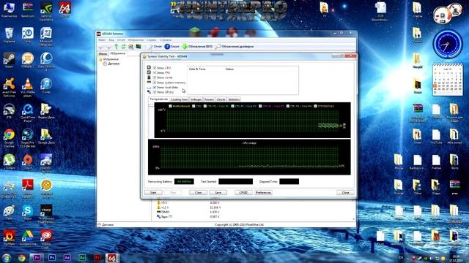Viewport: 469px width, 263px height.
Task: Click the Premiere Pro icon in the taskbar
Action: (37, 258)
